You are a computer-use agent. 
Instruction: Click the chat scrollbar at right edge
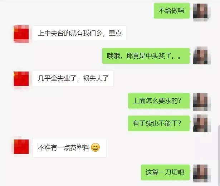(x=219, y=156)
